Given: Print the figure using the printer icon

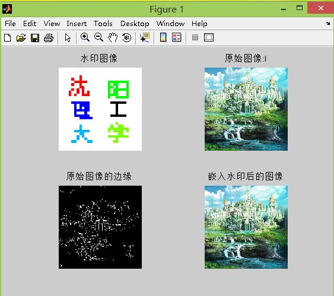Looking at the screenshot, I should pyautogui.click(x=49, y=38).
